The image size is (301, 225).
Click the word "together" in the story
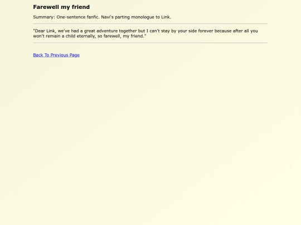(128, 31)
